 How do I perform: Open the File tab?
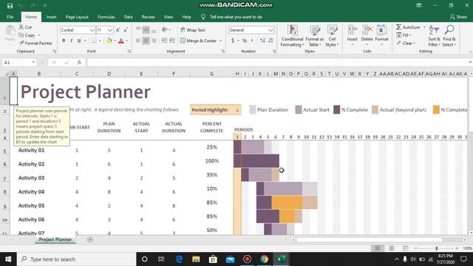pyautogui.click(x=10, y=17)
